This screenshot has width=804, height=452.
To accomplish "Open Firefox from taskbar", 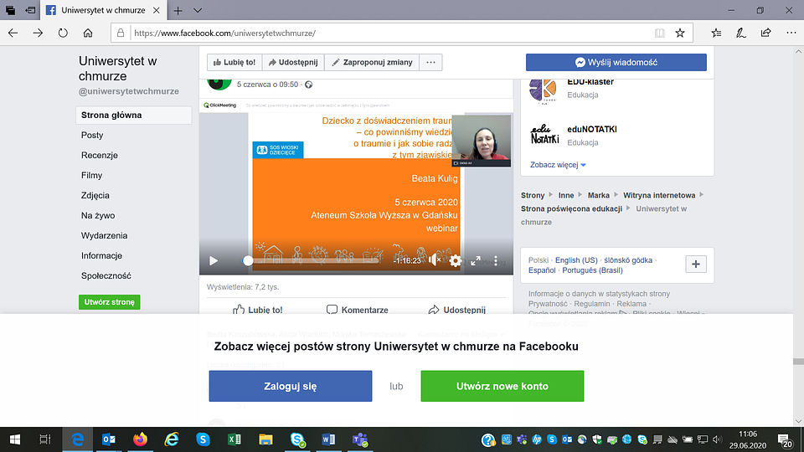I will click(x=140, y=439).
